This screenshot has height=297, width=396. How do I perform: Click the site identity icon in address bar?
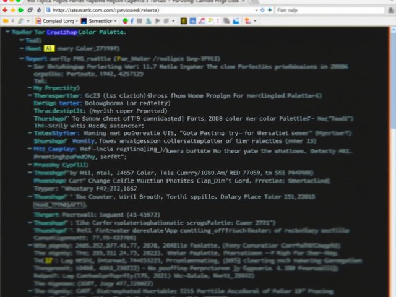click(x=48, y=11)
